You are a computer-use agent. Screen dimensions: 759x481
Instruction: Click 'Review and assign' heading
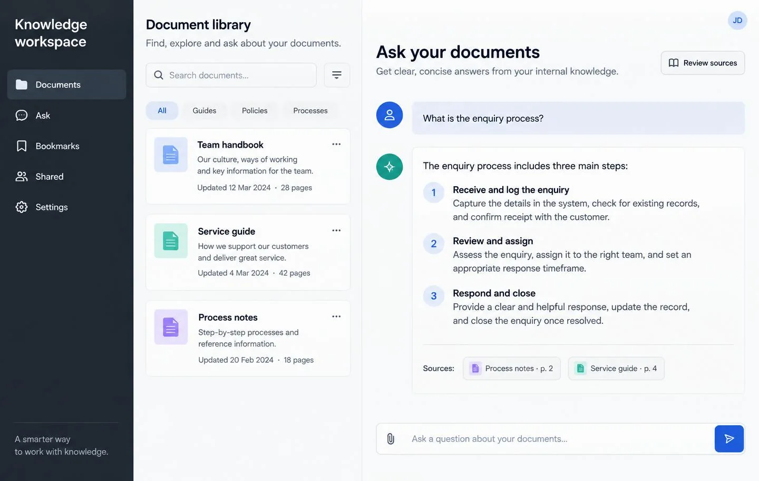click(x=493, y=241)
